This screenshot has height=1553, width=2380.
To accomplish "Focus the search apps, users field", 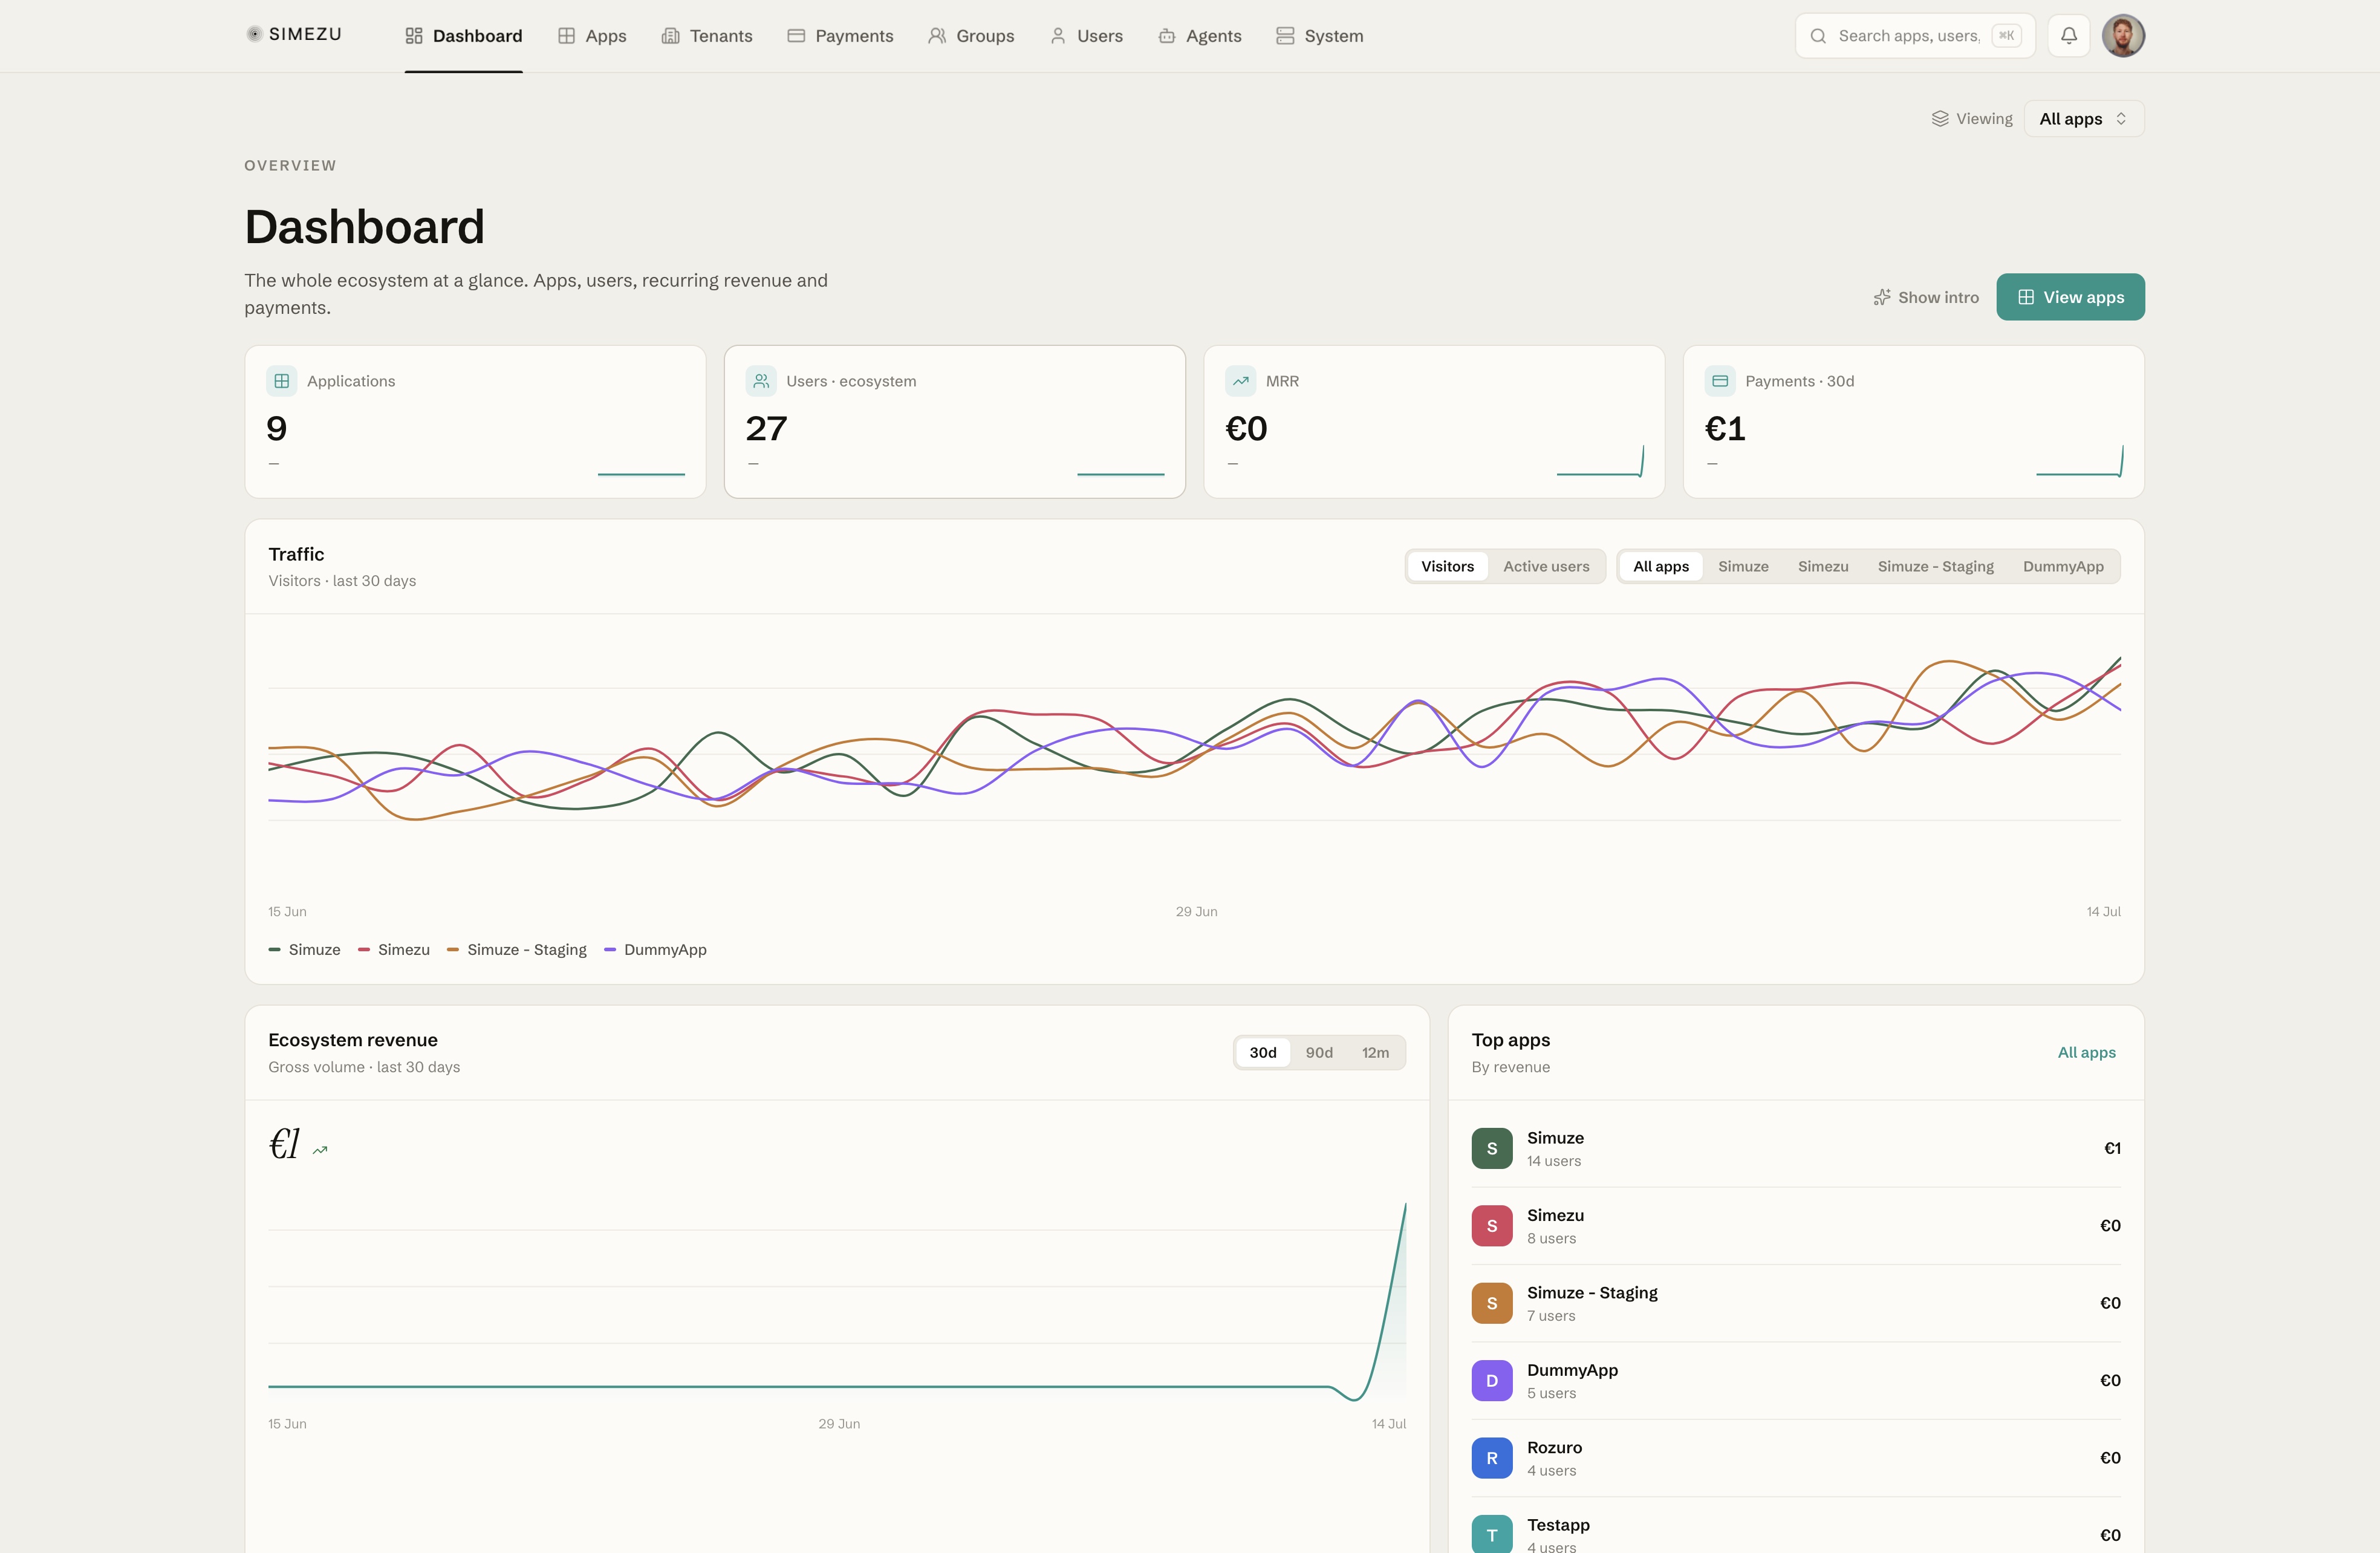I will tap(1915, 36).
